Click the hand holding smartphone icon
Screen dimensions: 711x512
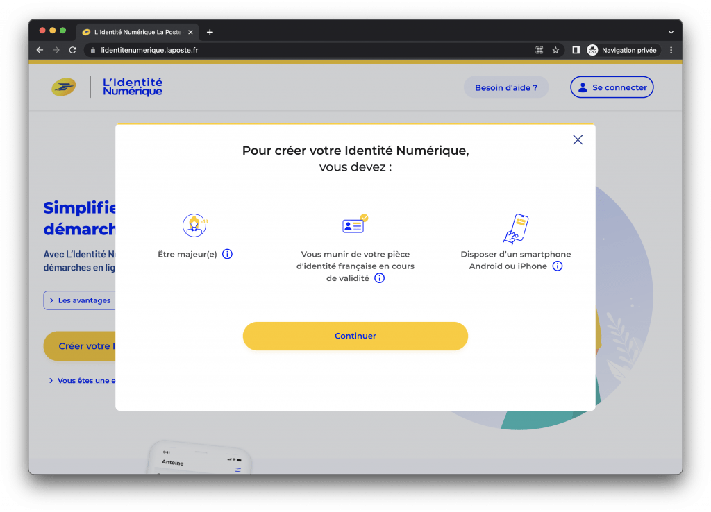[516, 229]
